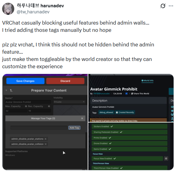Click the Focus View help question icon

point(166,159)
